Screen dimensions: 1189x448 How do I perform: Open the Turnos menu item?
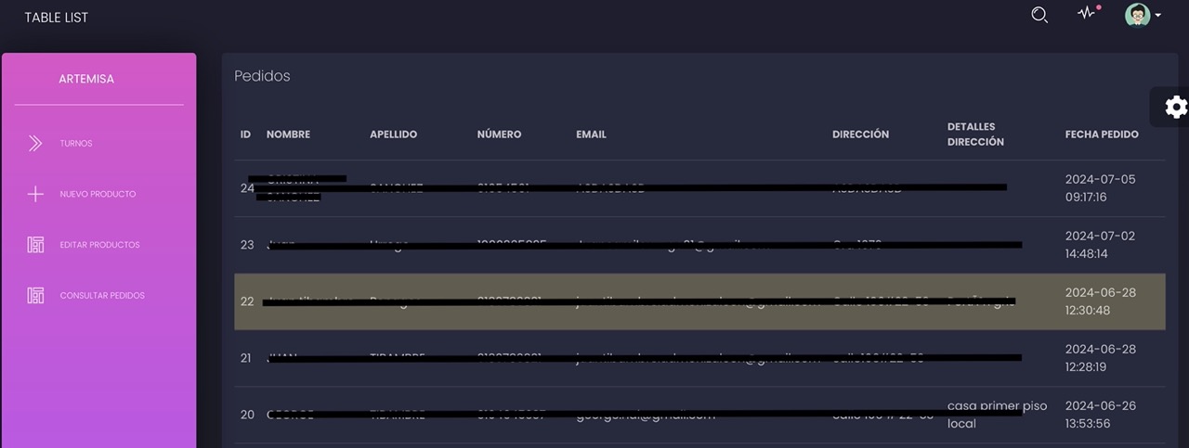coord(76,144)
